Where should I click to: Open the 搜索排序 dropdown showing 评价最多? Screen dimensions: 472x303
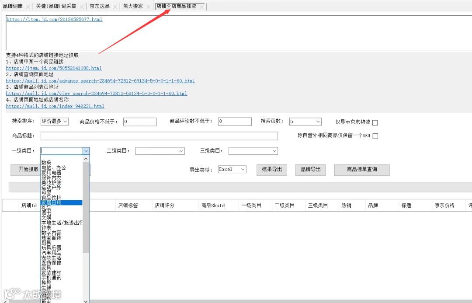(x=55, y=122)
